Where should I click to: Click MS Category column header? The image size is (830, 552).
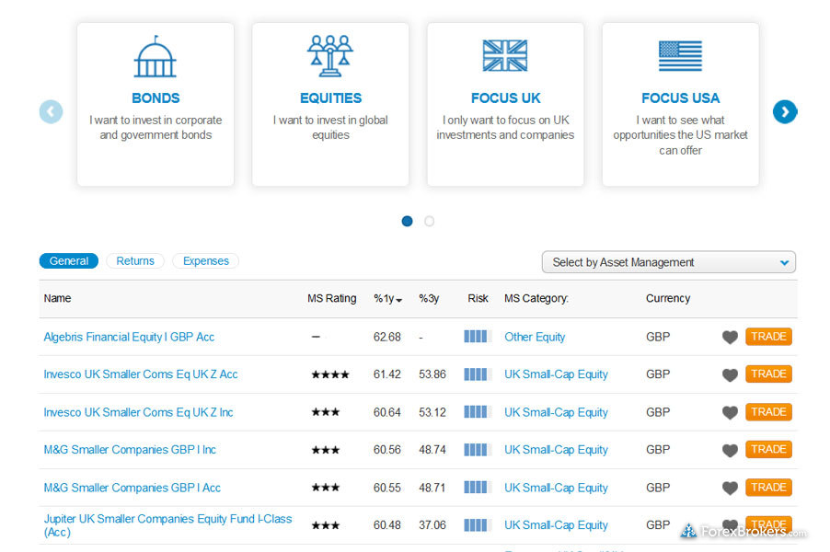[x=536, y=298]
